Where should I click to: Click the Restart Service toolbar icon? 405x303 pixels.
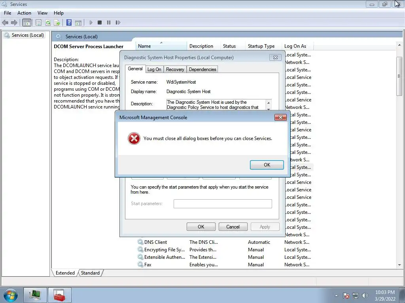coord(118,22)
